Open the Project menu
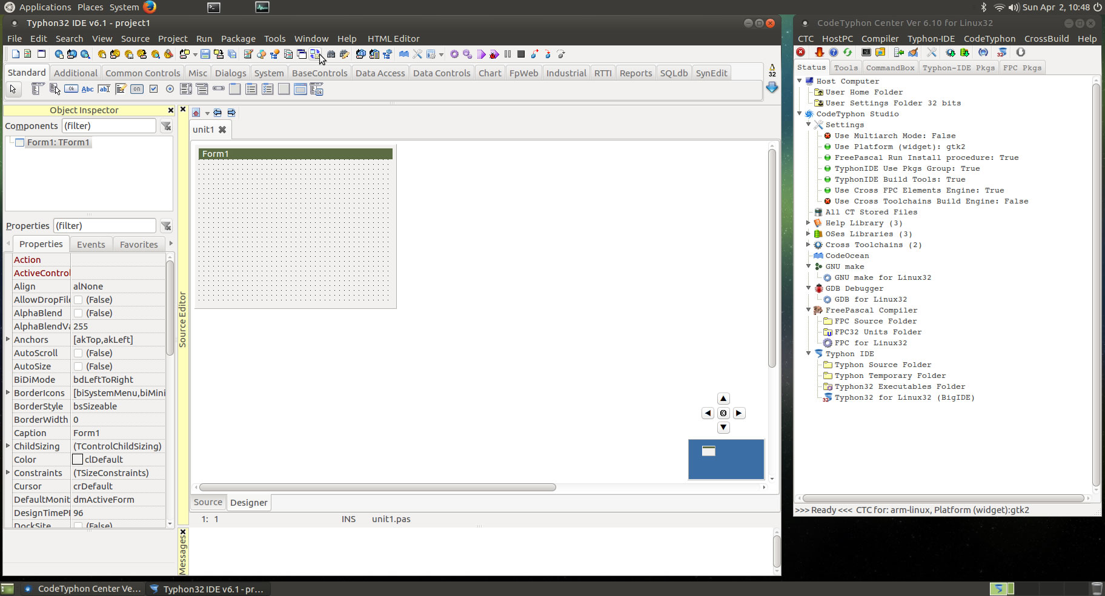The image size is (1105, 596). tap(173, 38)
